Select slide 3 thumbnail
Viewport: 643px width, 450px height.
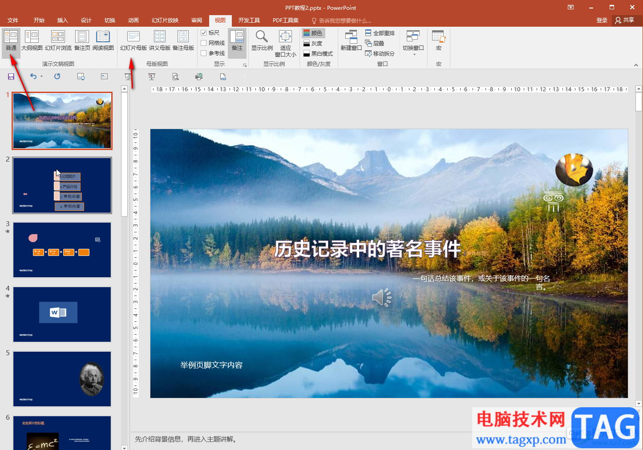point(62,250)
